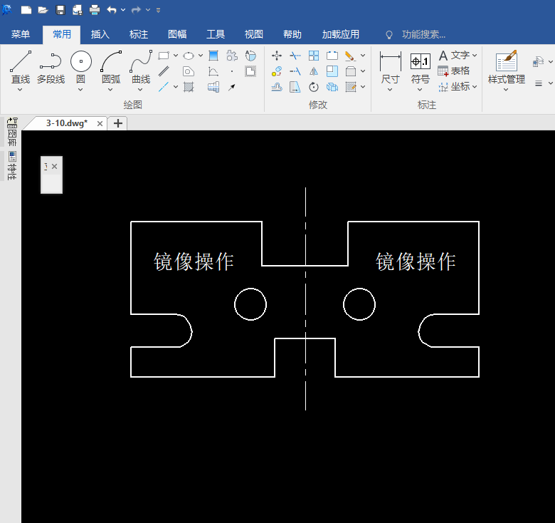This screenshot has height=523, width=555.
Task: Expand the 符号 symbol dropdown
Action: 420,90
